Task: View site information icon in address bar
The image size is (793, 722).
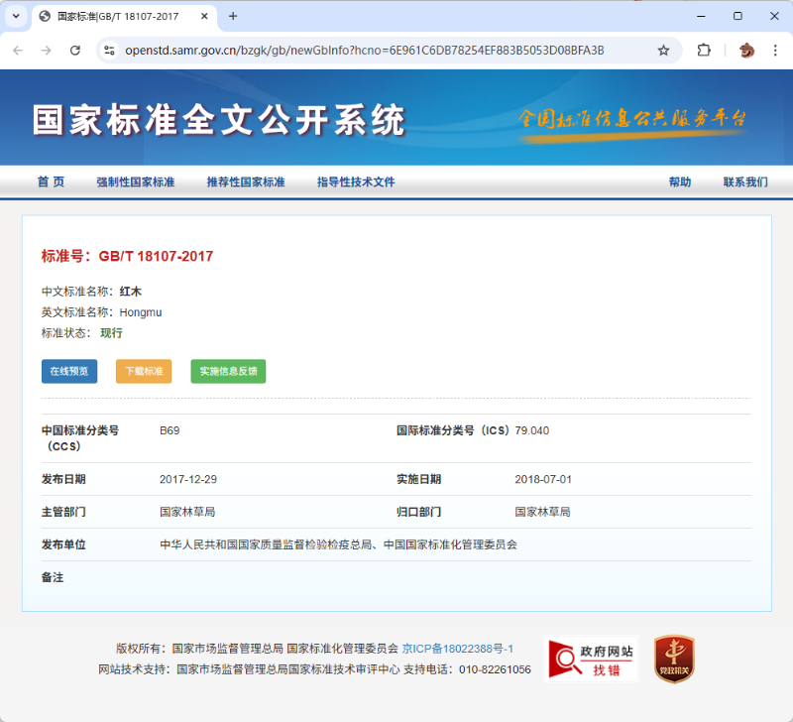Action: coord(110,51)
